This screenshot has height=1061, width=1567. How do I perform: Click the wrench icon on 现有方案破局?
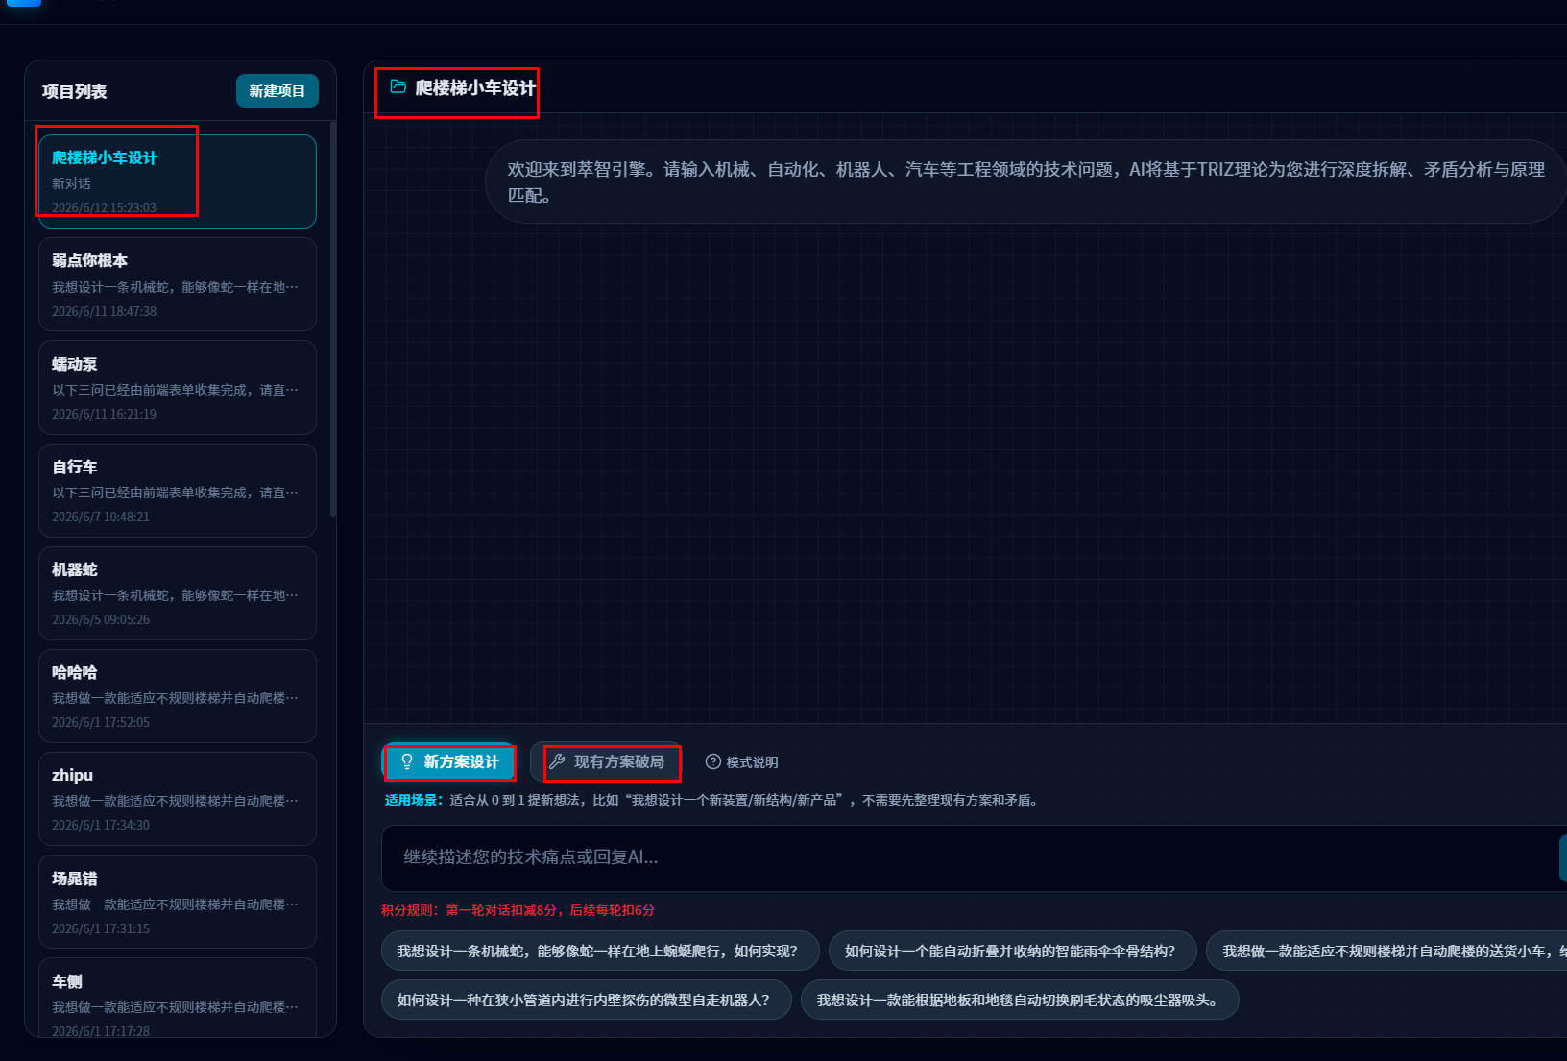pyautogui.click(x=557, y=762)
